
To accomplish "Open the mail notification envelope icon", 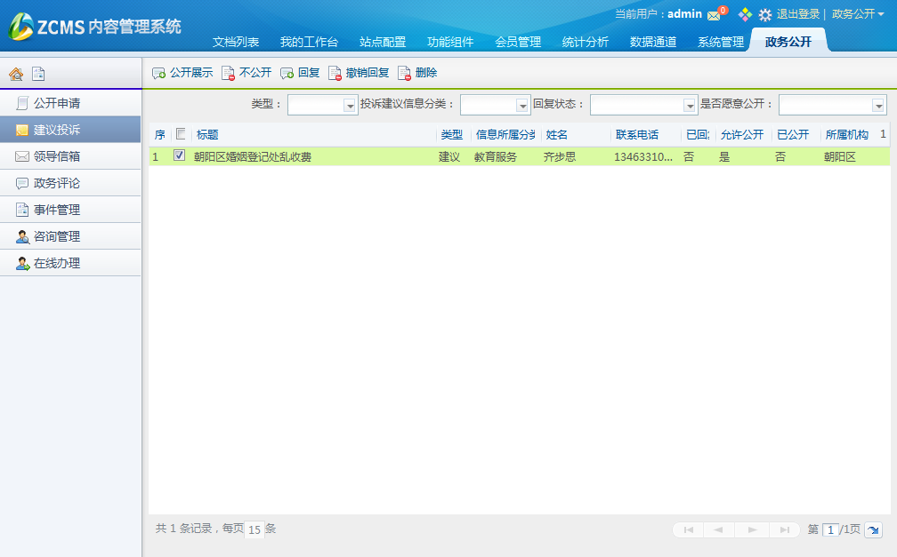I will tap(714, 15).
